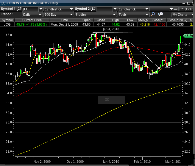Open the JCG symbol dropdown
195x166 pixels.
pyautogui.click(x=40, y=9)
